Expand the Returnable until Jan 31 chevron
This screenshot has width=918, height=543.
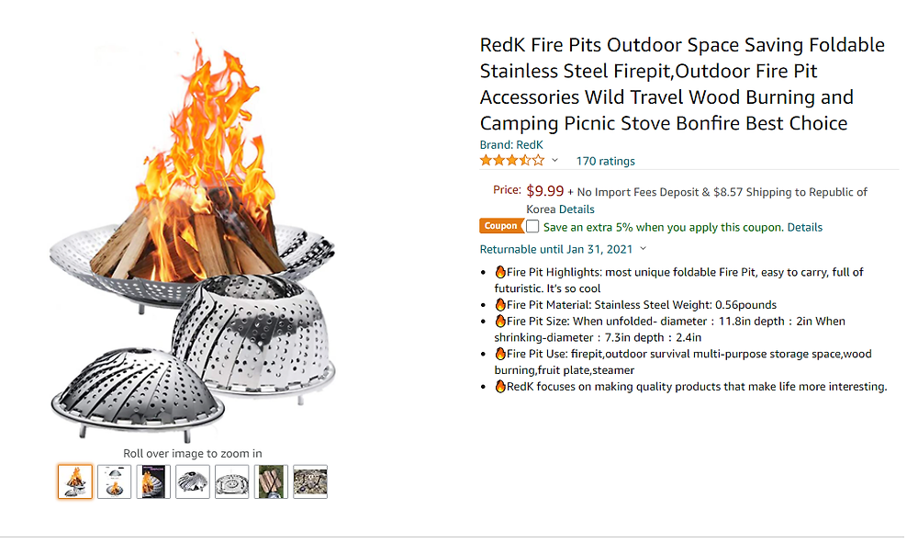pyautogui.click(x=643, y=249)
